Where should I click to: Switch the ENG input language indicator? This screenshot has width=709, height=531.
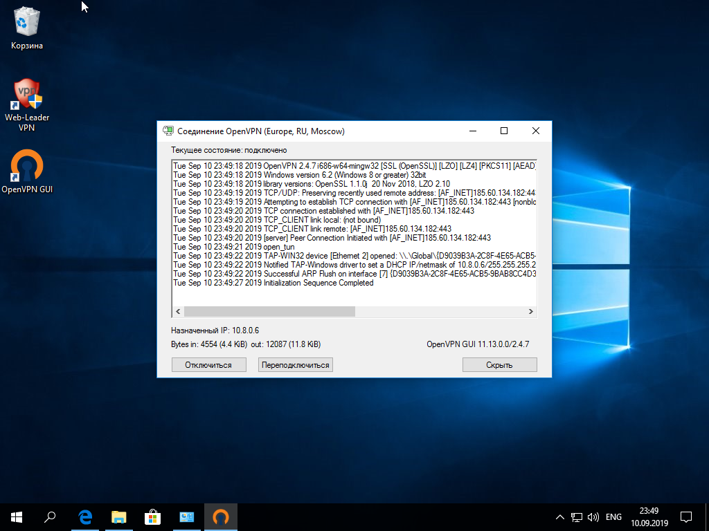point(613,517)
